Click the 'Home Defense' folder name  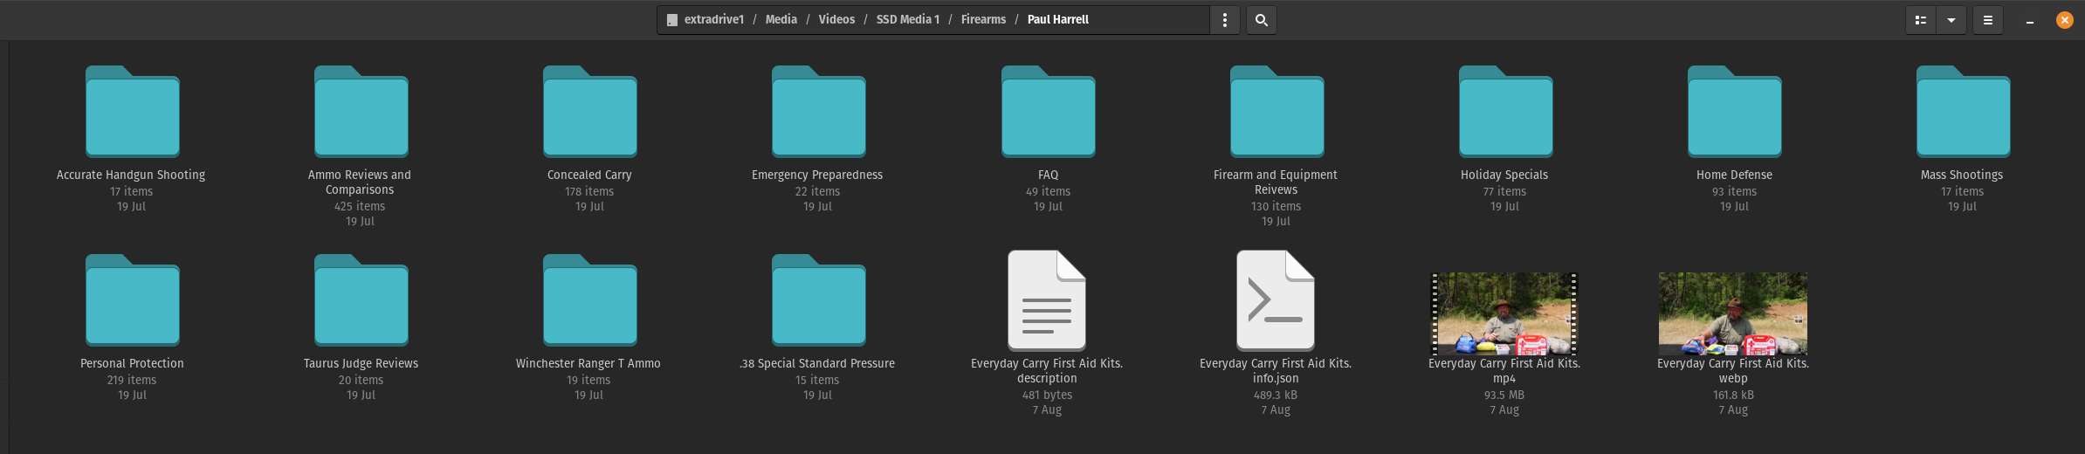(x=1734, y=175)
